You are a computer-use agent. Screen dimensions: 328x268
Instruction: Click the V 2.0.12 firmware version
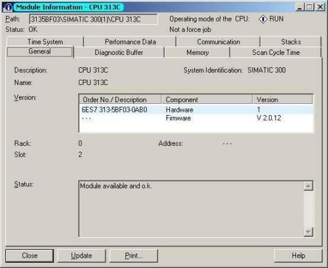(x=269, y=118)
